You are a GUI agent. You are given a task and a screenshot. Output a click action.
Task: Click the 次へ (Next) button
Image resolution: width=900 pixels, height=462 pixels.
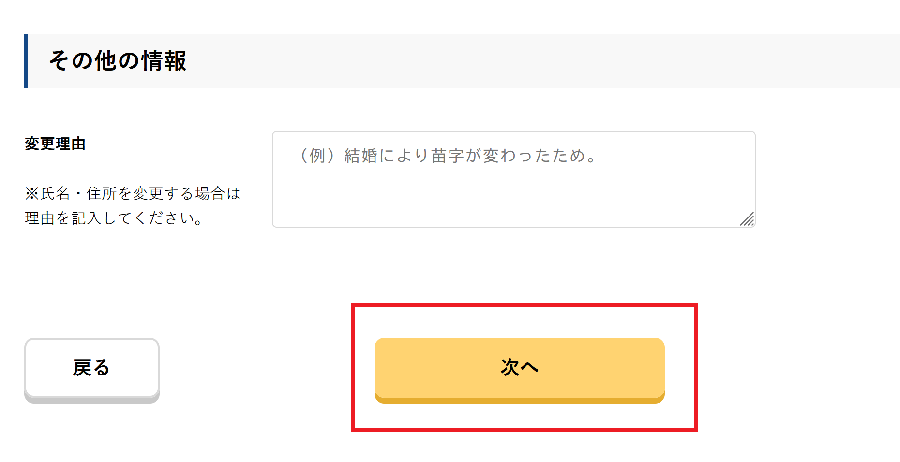point(519,369)
